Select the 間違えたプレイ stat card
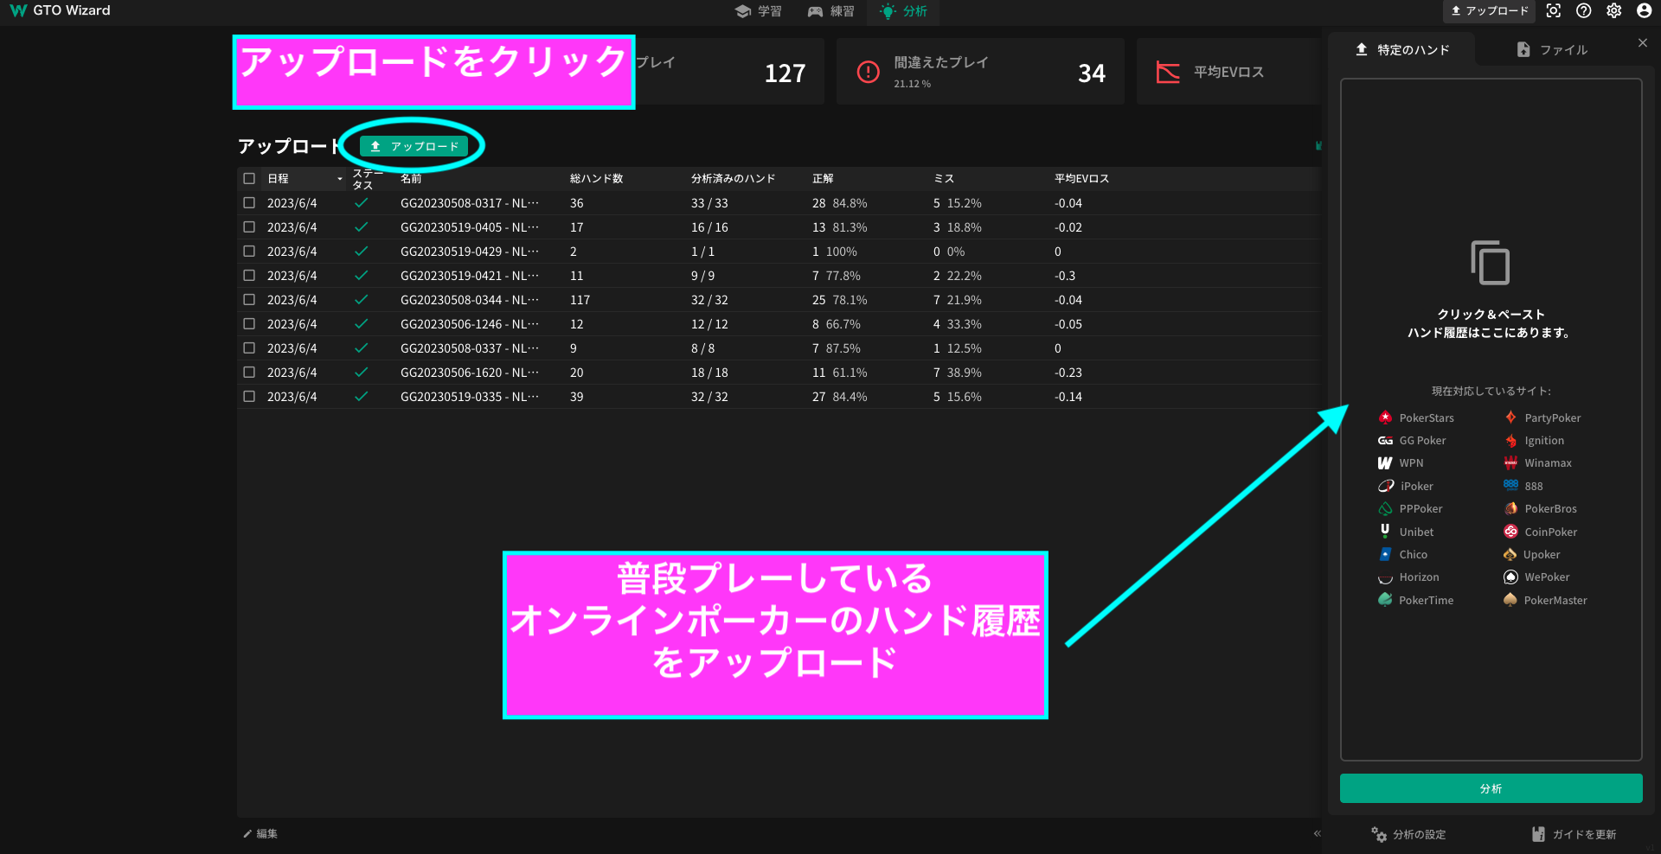 point(980,72)
